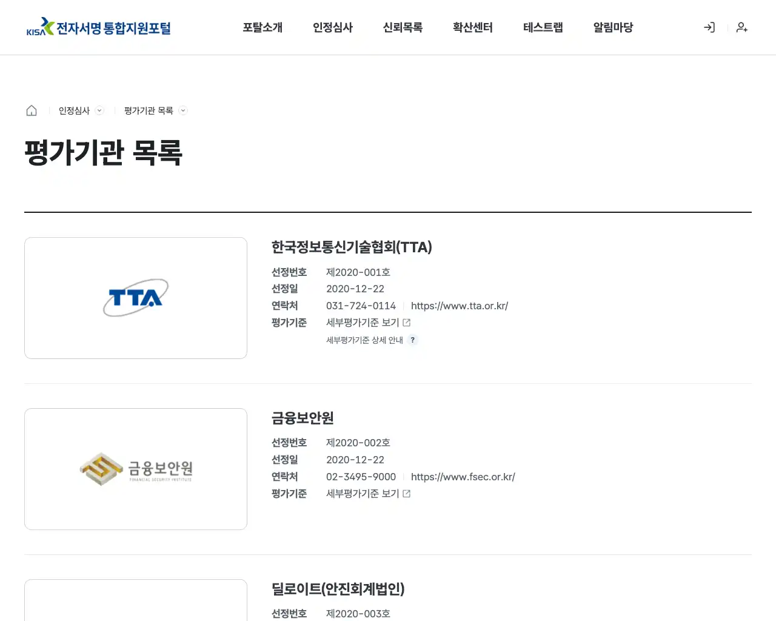This screenshot has width=776, height=621.
Task: Click phone number 02-3495-9000
Action: (361, 477)
